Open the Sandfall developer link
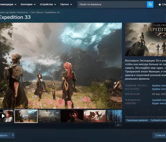This screenshot has height=142, width=166. 159,100
